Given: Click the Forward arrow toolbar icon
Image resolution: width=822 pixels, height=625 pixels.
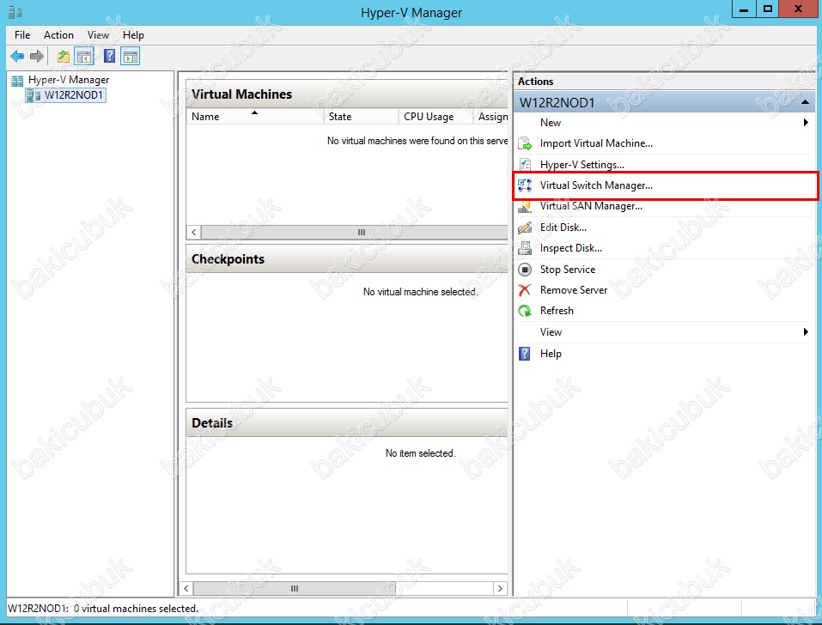Looking at the screenshot, I should pos(37,56).
